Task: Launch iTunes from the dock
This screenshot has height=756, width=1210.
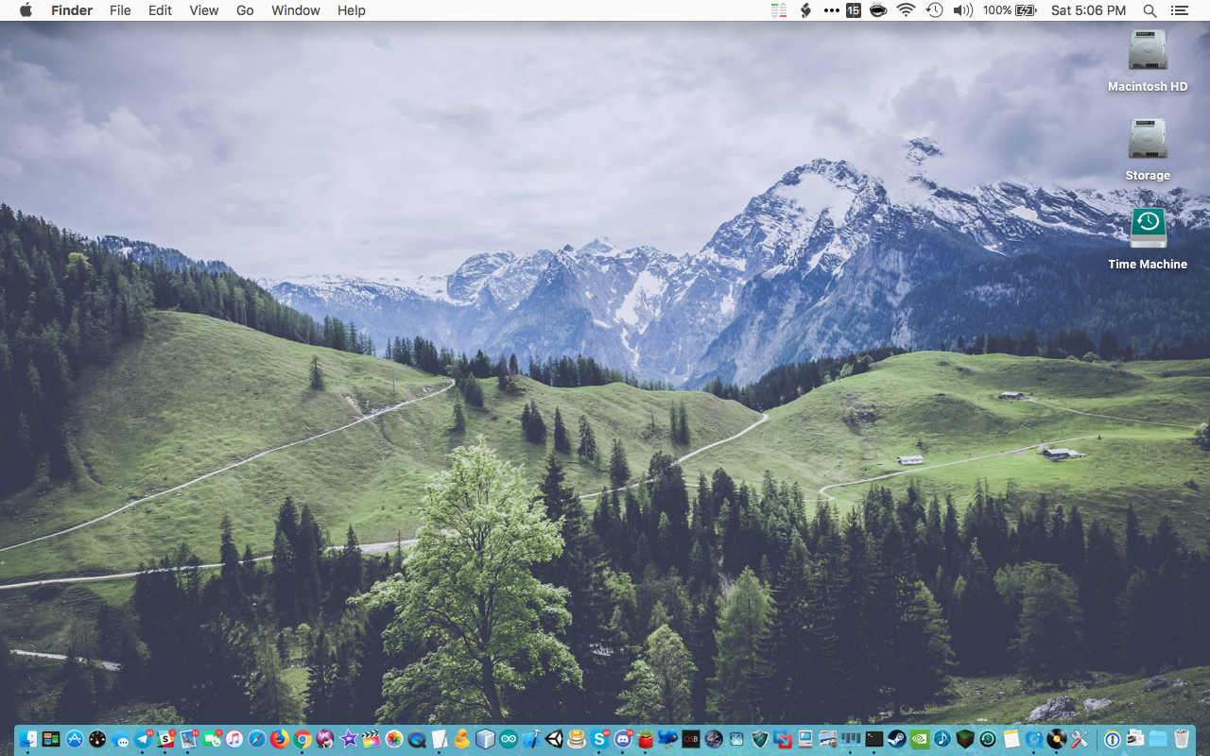Action: pos(234,739)
